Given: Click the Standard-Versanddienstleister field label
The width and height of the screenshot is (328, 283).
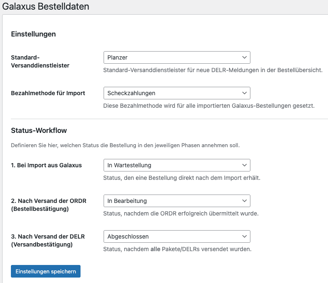Looking at the screenshot, I should tap(40, 62).
